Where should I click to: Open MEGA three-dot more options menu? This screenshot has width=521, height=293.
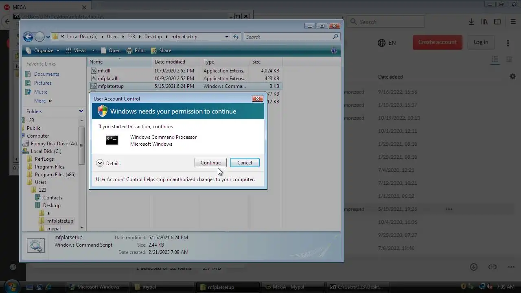(508, 43)
